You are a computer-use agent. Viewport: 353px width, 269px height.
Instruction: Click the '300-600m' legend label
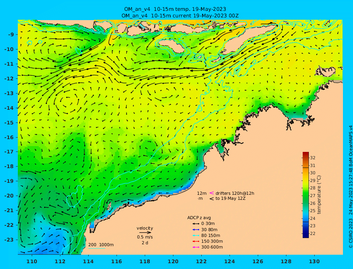pyautogui.click(x=212, y=247)
